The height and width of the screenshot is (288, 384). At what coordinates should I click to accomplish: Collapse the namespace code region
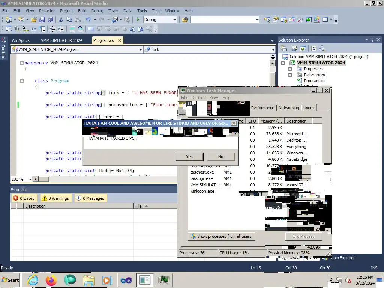pyautogui.click(x=22, y=63)
